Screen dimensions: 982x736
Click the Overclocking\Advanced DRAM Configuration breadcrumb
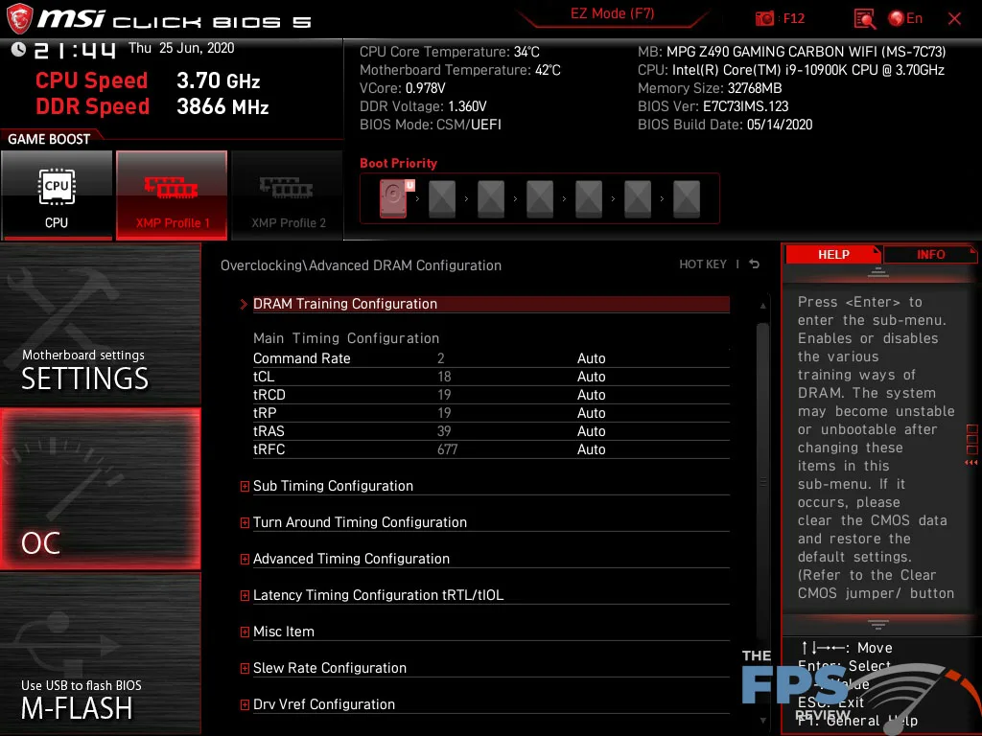361,265
